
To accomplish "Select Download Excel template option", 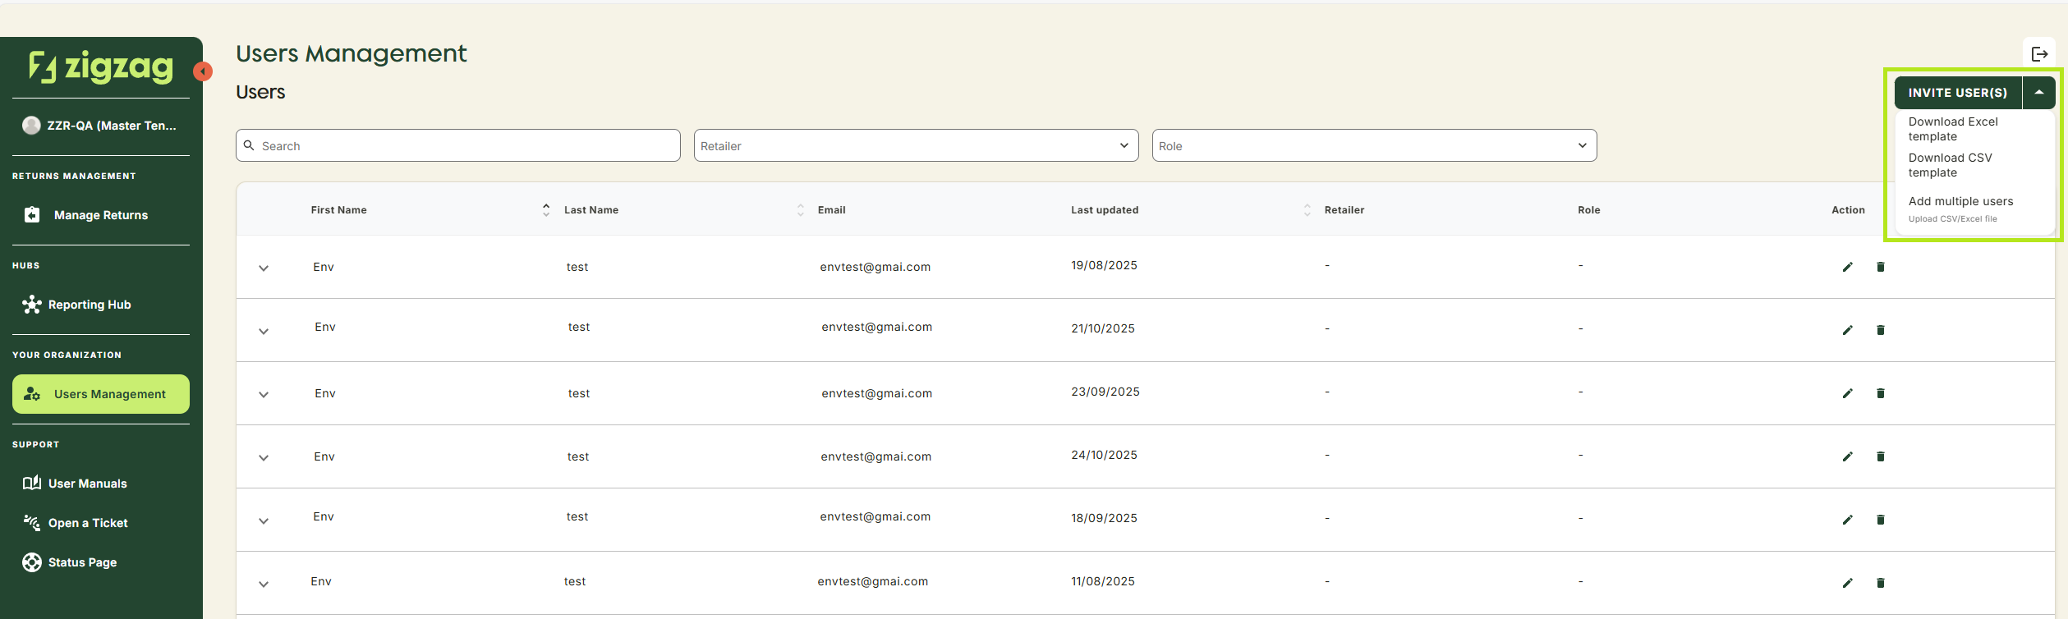I will 1952,129.
